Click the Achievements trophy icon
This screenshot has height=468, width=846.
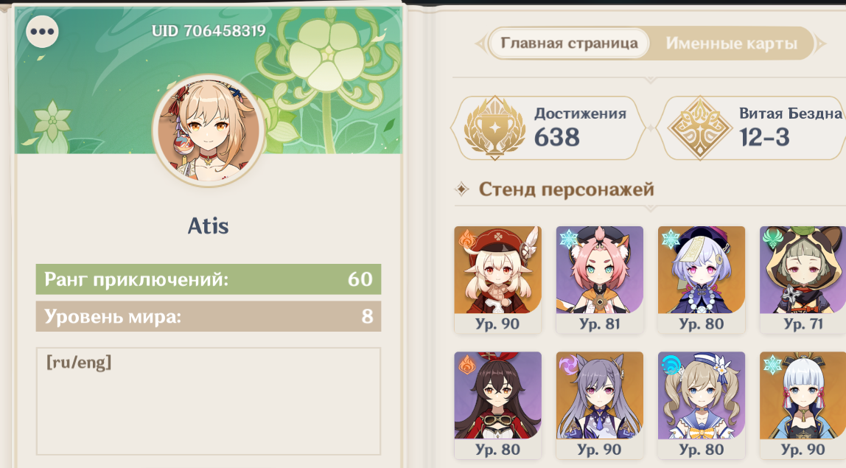[494, 128]
